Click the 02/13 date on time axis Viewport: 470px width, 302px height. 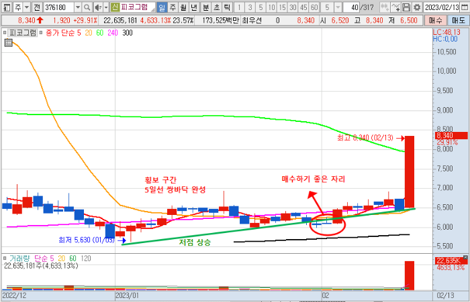445,296
